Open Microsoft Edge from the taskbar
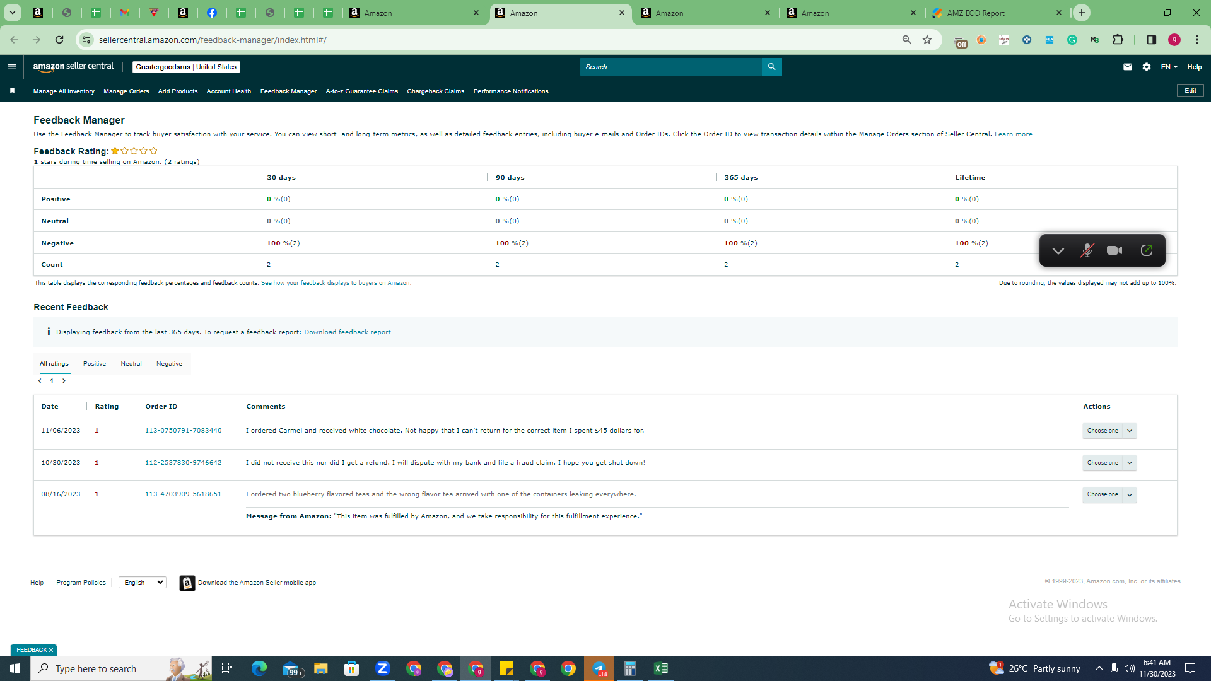1211x681 pixels. 259,668
